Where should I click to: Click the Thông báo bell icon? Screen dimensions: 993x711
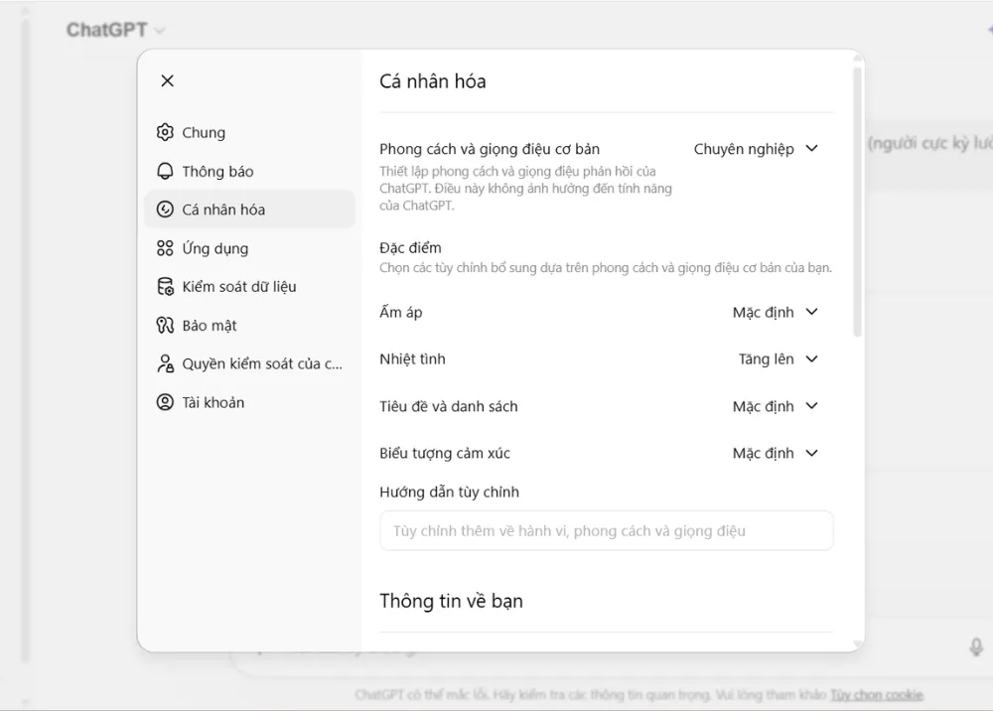165,171
